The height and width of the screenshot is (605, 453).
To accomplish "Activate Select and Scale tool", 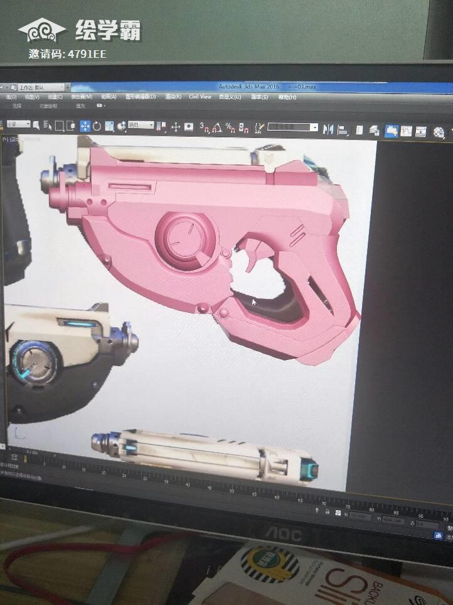I will click(109, 126).
